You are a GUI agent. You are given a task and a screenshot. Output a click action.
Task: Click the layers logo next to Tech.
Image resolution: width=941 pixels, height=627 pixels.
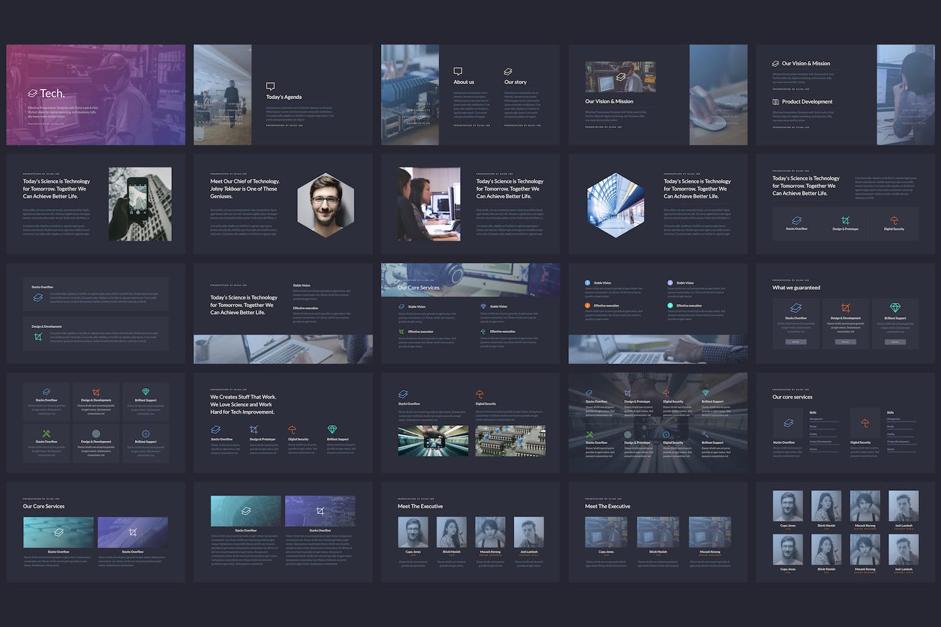pos(33,93)
